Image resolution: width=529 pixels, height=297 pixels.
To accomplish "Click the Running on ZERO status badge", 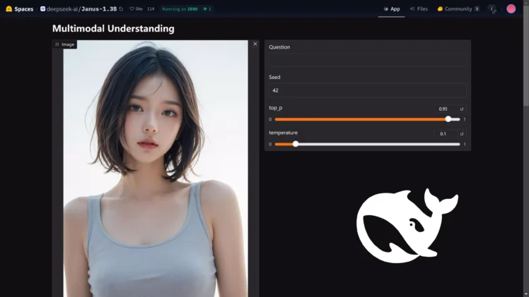I will click(180, 9).
